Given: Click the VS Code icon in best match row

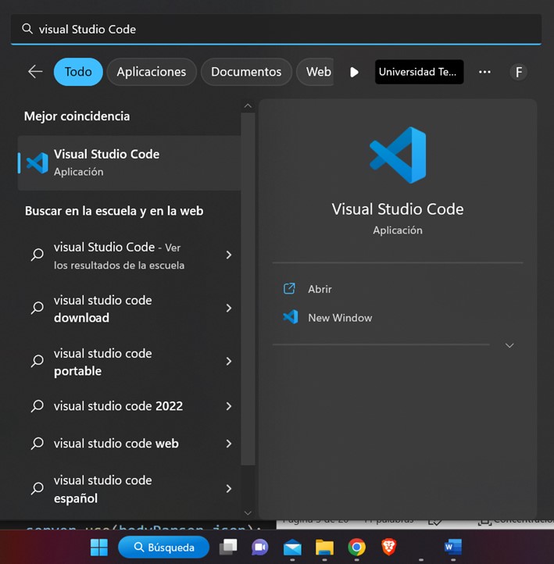Looking at the screenshot, I should coord(38,163).
